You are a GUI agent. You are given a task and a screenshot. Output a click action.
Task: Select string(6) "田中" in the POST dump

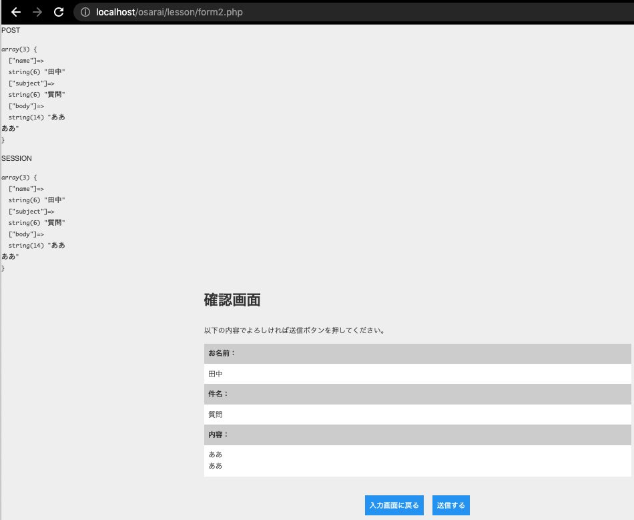tap(37, 71)
